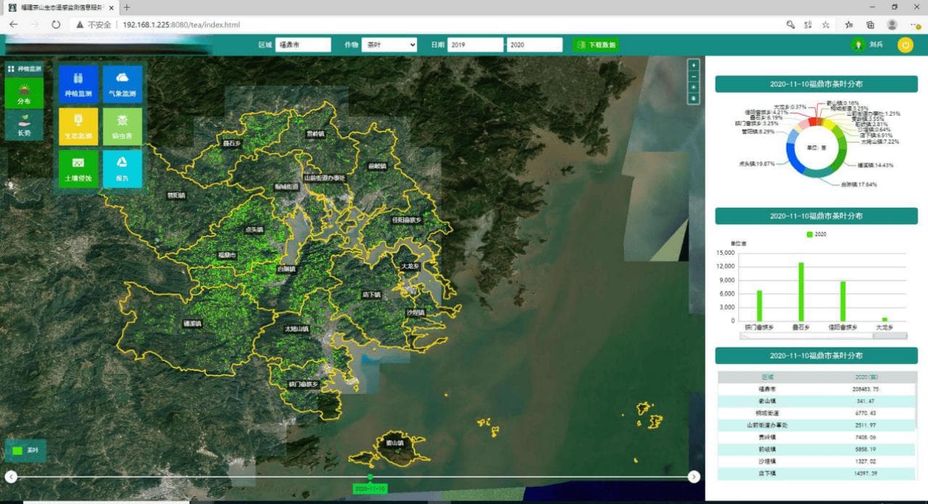This screenshot has width=928, height=504.
Task: Click the 嵛山镇 row in the table
Action: 816,400
